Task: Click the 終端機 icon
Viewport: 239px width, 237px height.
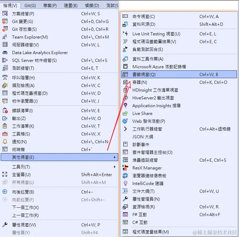Action: 5,149
